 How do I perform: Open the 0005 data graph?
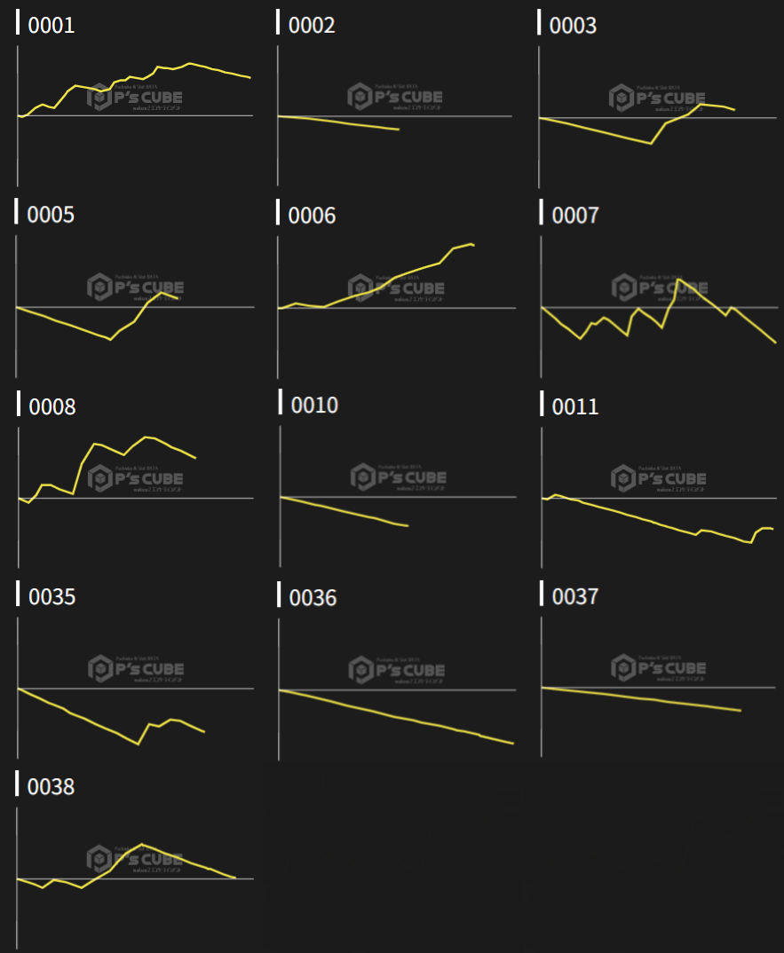[x=135, y=306]
